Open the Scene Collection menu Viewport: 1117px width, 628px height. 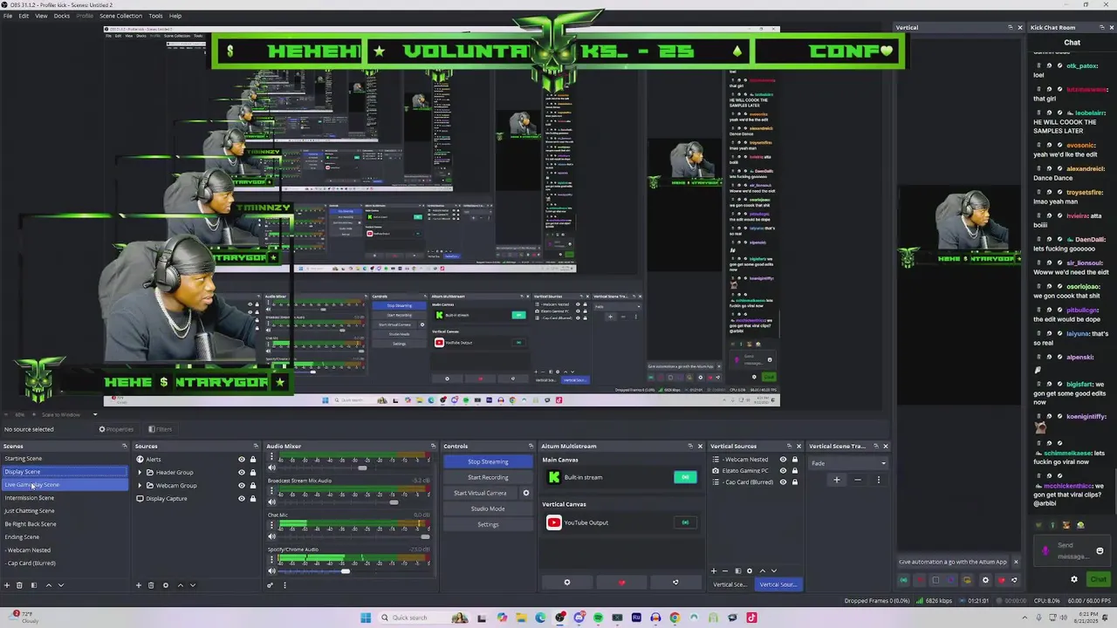(120, 16)
